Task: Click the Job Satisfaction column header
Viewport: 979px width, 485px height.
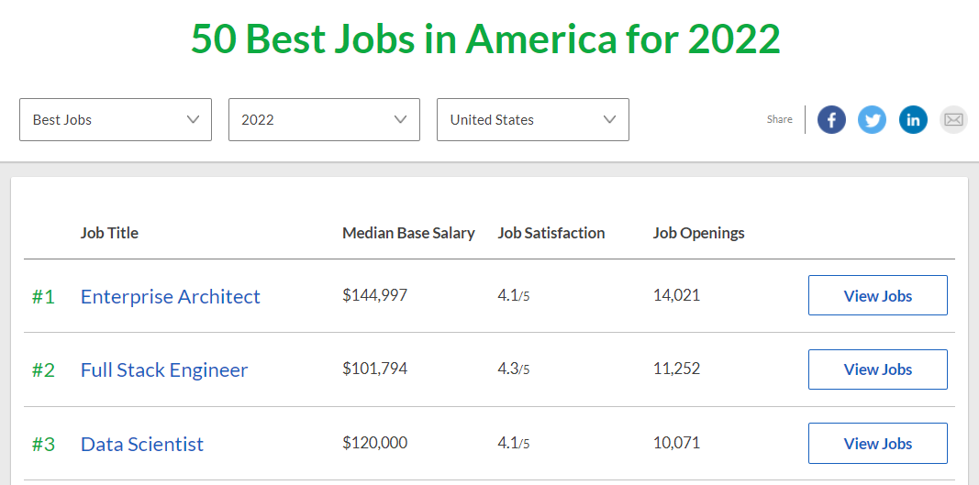Action: (551, 233)
